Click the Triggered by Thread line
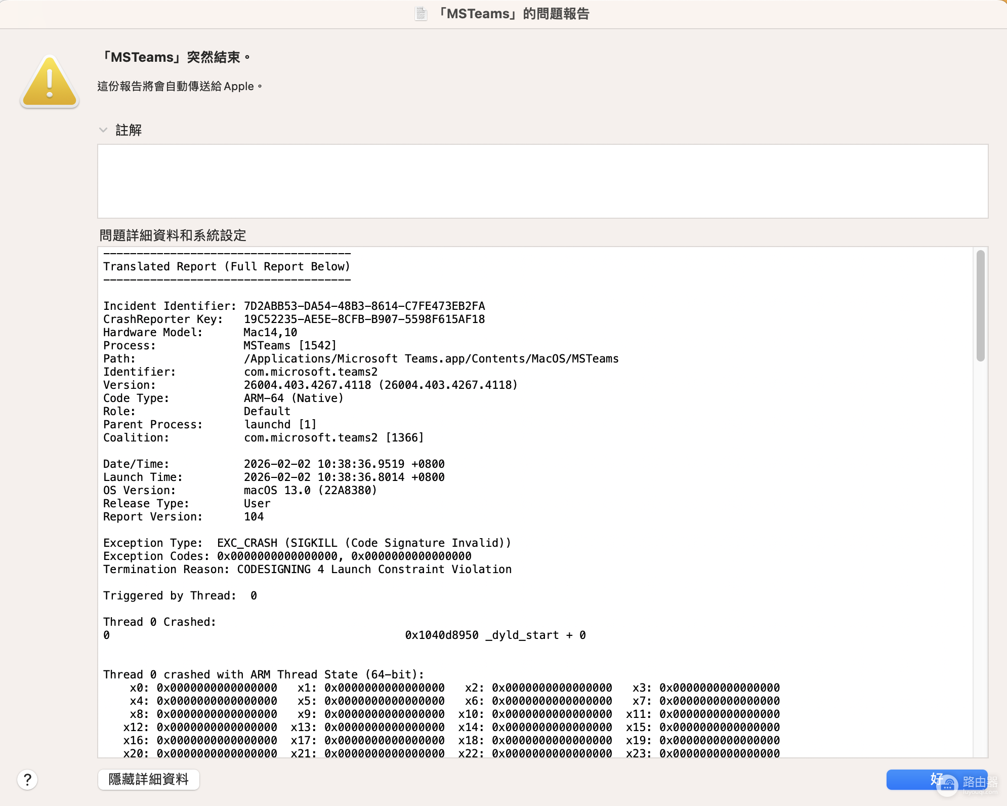The width and height of the screenshot is (1007, 806). [180, 595]
